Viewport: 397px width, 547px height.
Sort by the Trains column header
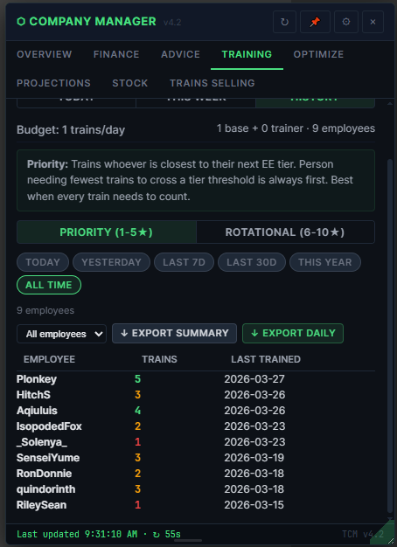click(x=159, y=359)
